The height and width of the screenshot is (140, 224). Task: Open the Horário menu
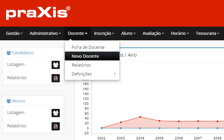point(180,33)
